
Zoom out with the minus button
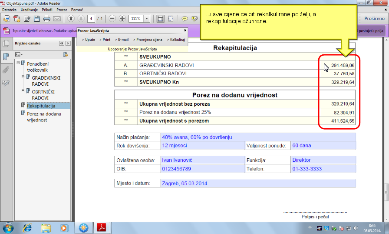112,18
